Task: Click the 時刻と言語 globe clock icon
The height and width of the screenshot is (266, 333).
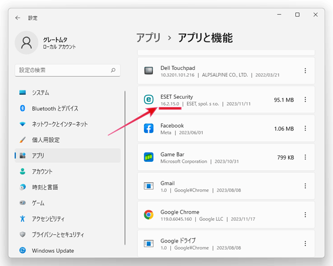Action: point(23,187)
